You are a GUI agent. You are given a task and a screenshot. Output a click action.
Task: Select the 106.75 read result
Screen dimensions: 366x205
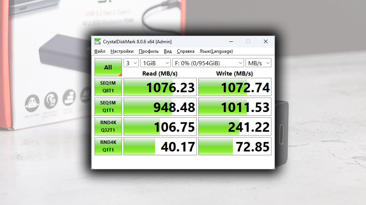pyautogui.click(x=160, y=126)
